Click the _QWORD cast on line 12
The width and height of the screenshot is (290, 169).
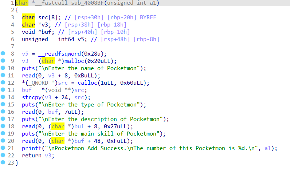pos(38,83)
